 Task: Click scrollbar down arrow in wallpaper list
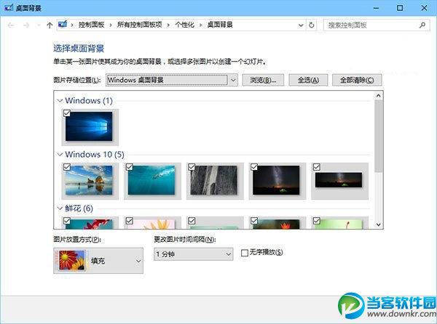pos(378,224)
